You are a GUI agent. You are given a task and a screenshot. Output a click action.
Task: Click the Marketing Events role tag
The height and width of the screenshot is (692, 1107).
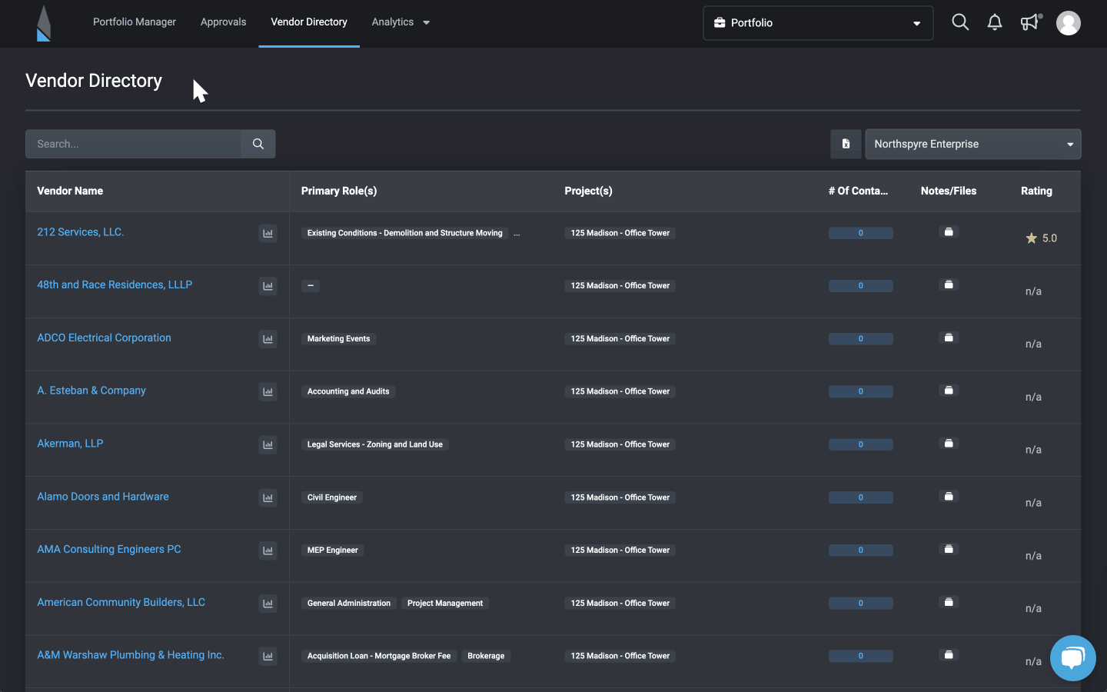click(338, 339)
